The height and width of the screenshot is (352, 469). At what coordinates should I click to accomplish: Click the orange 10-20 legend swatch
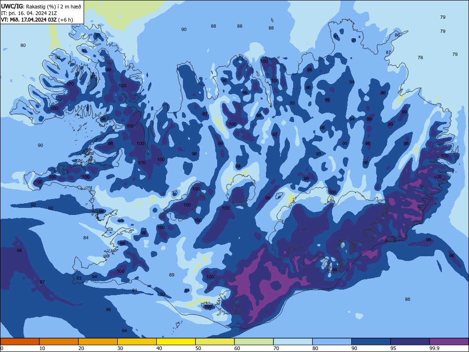(59, 342)
